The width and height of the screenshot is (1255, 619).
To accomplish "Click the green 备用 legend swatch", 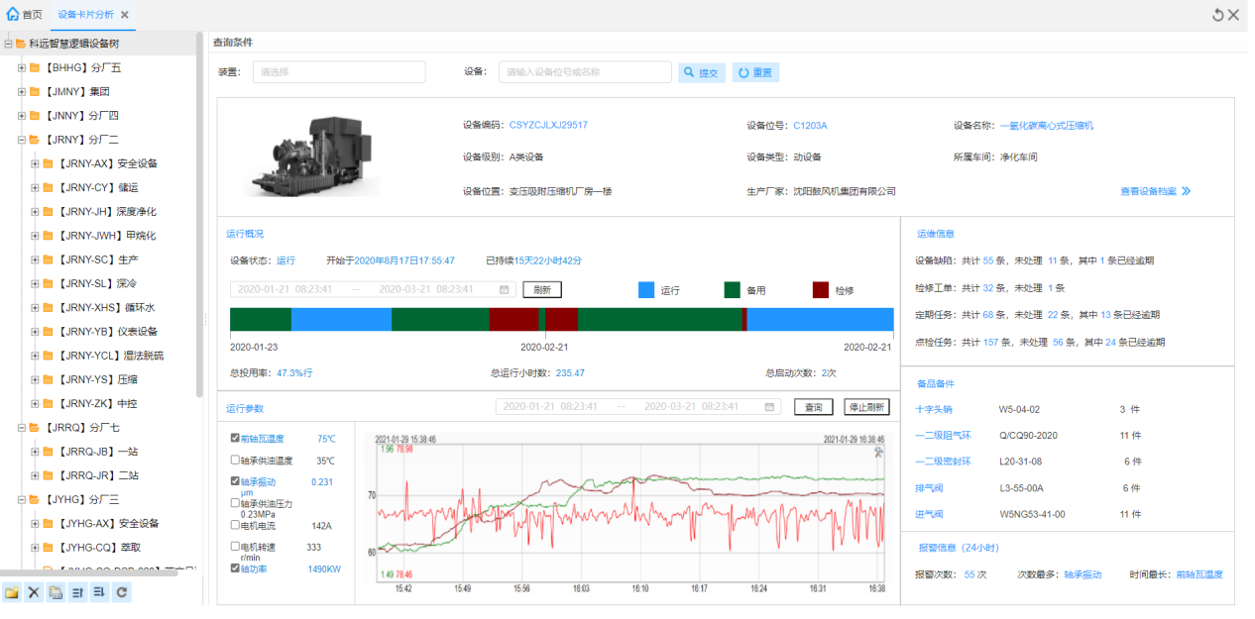I will (x=733, y=290).
